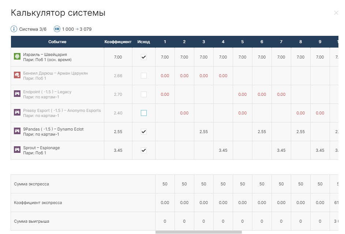
Task: Click the Калькулятор системы title
Action: pyautogui.click(x=58, y=13)
